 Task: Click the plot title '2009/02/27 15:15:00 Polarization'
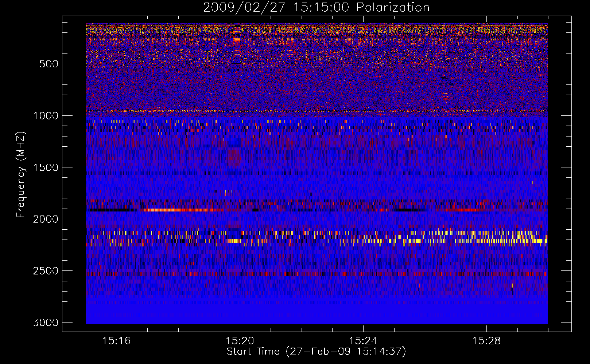(316, 7)
